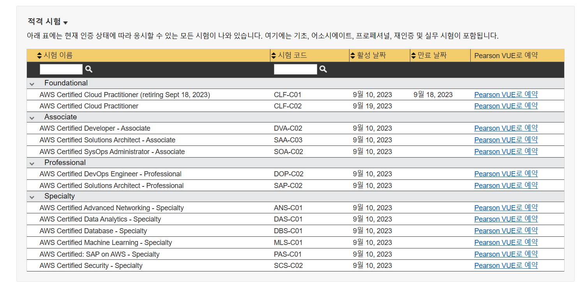Collapse the Specialty group
The width and height of the screenshot is (579, 282).
click(32, 197)
